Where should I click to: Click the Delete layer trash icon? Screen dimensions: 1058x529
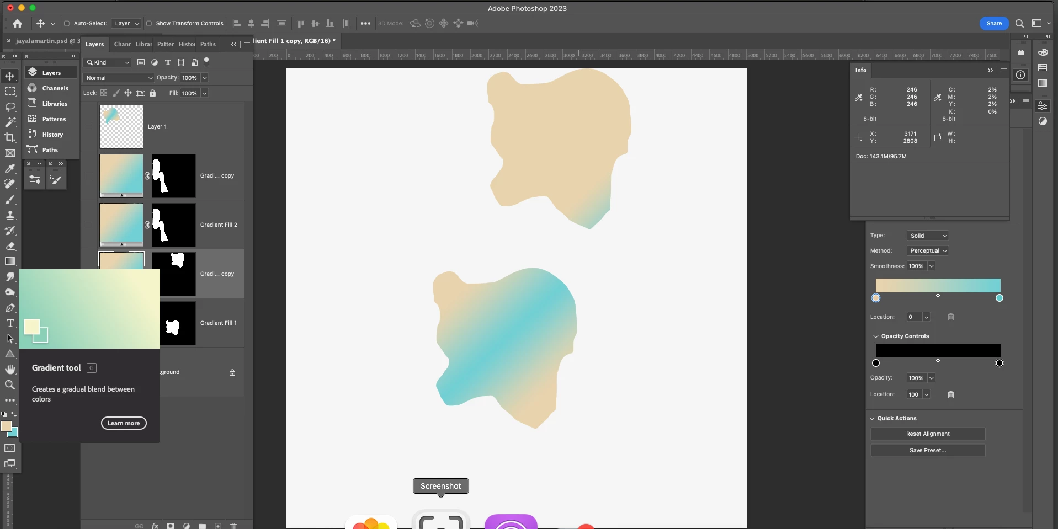coord(233,526)
